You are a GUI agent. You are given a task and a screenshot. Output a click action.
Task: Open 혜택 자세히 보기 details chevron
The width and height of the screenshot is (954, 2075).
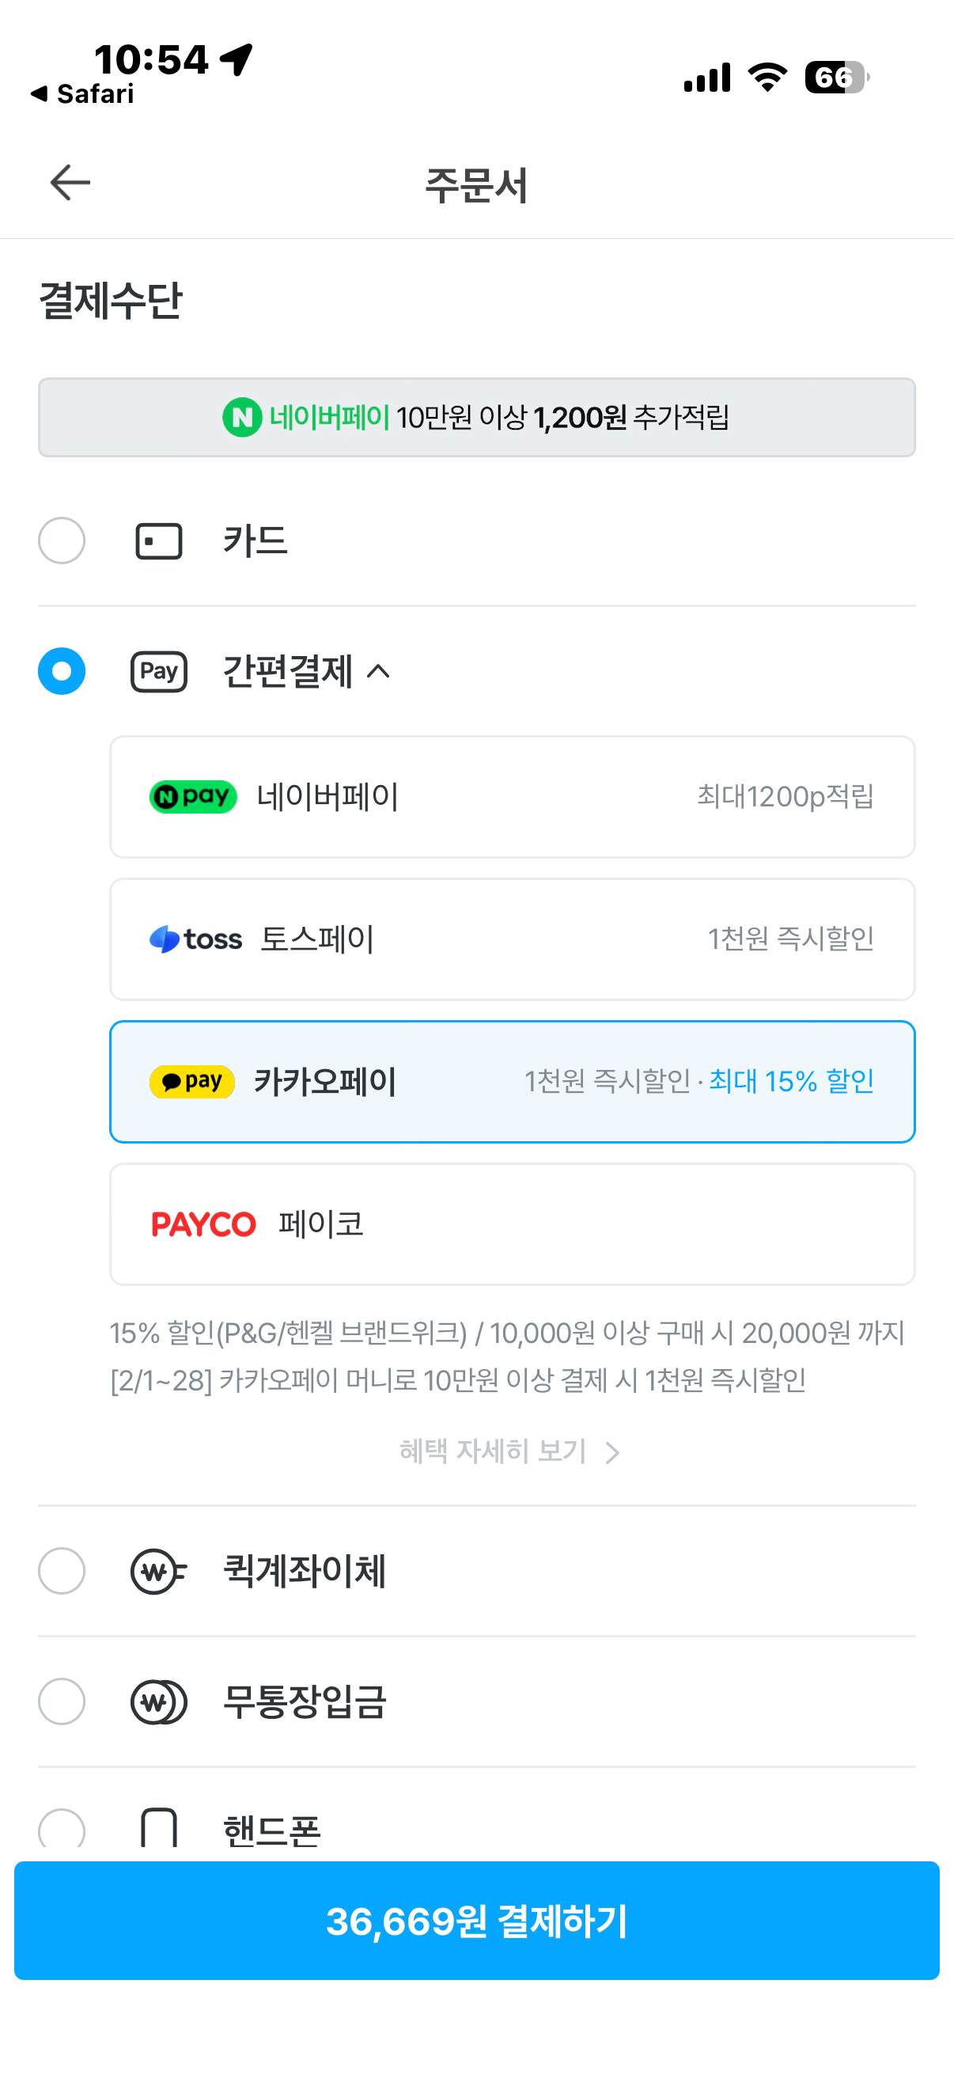click(x=612, y=1452)
